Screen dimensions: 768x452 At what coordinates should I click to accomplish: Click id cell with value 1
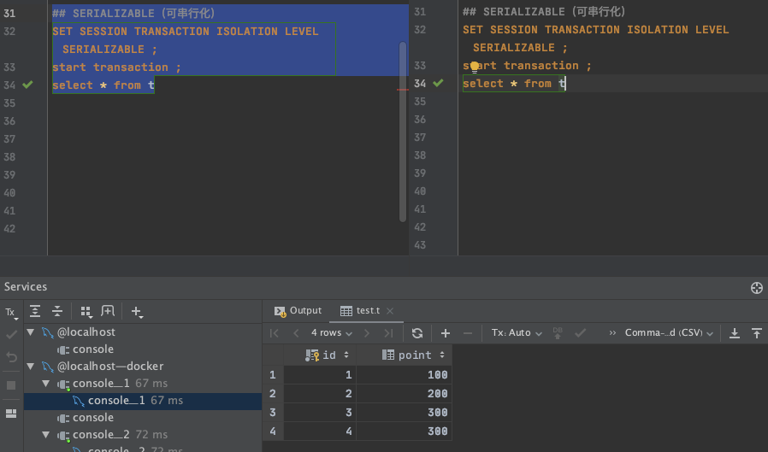click(320, 375)
